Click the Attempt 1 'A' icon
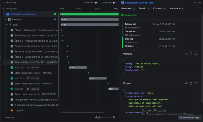203x122 pixels. click(9, 19)
